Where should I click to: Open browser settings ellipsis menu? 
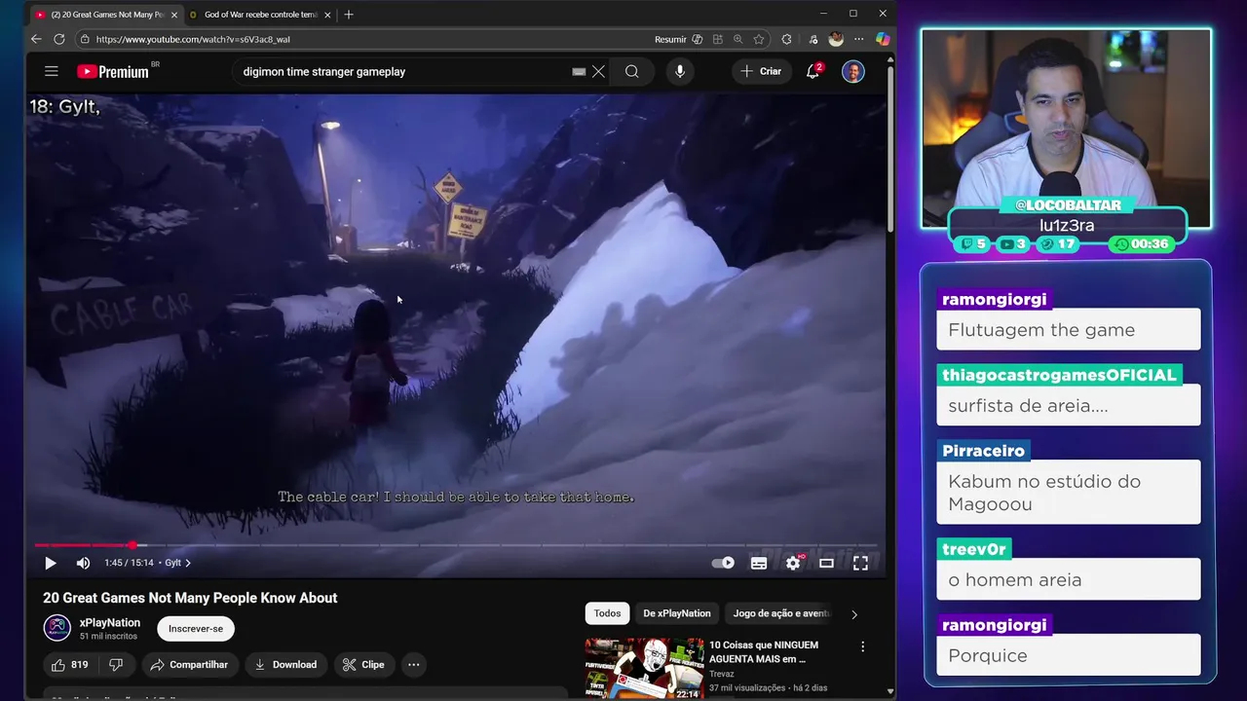tap(858, 39)
